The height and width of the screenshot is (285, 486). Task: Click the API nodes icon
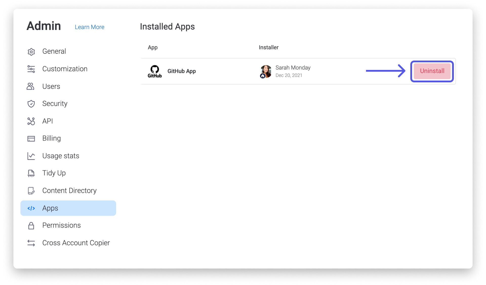(31, 121)
